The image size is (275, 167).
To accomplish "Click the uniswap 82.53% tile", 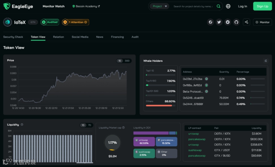I will tap(144, 142).
